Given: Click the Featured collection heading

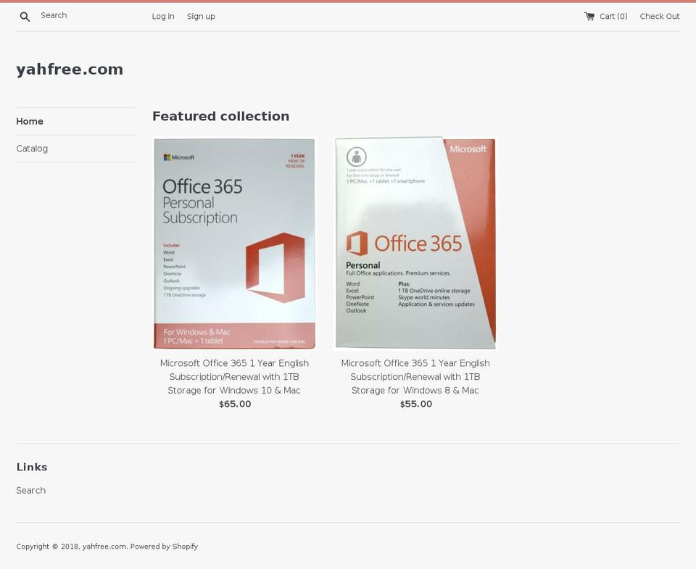Looking at the screenshot, I should coord(220,116).
